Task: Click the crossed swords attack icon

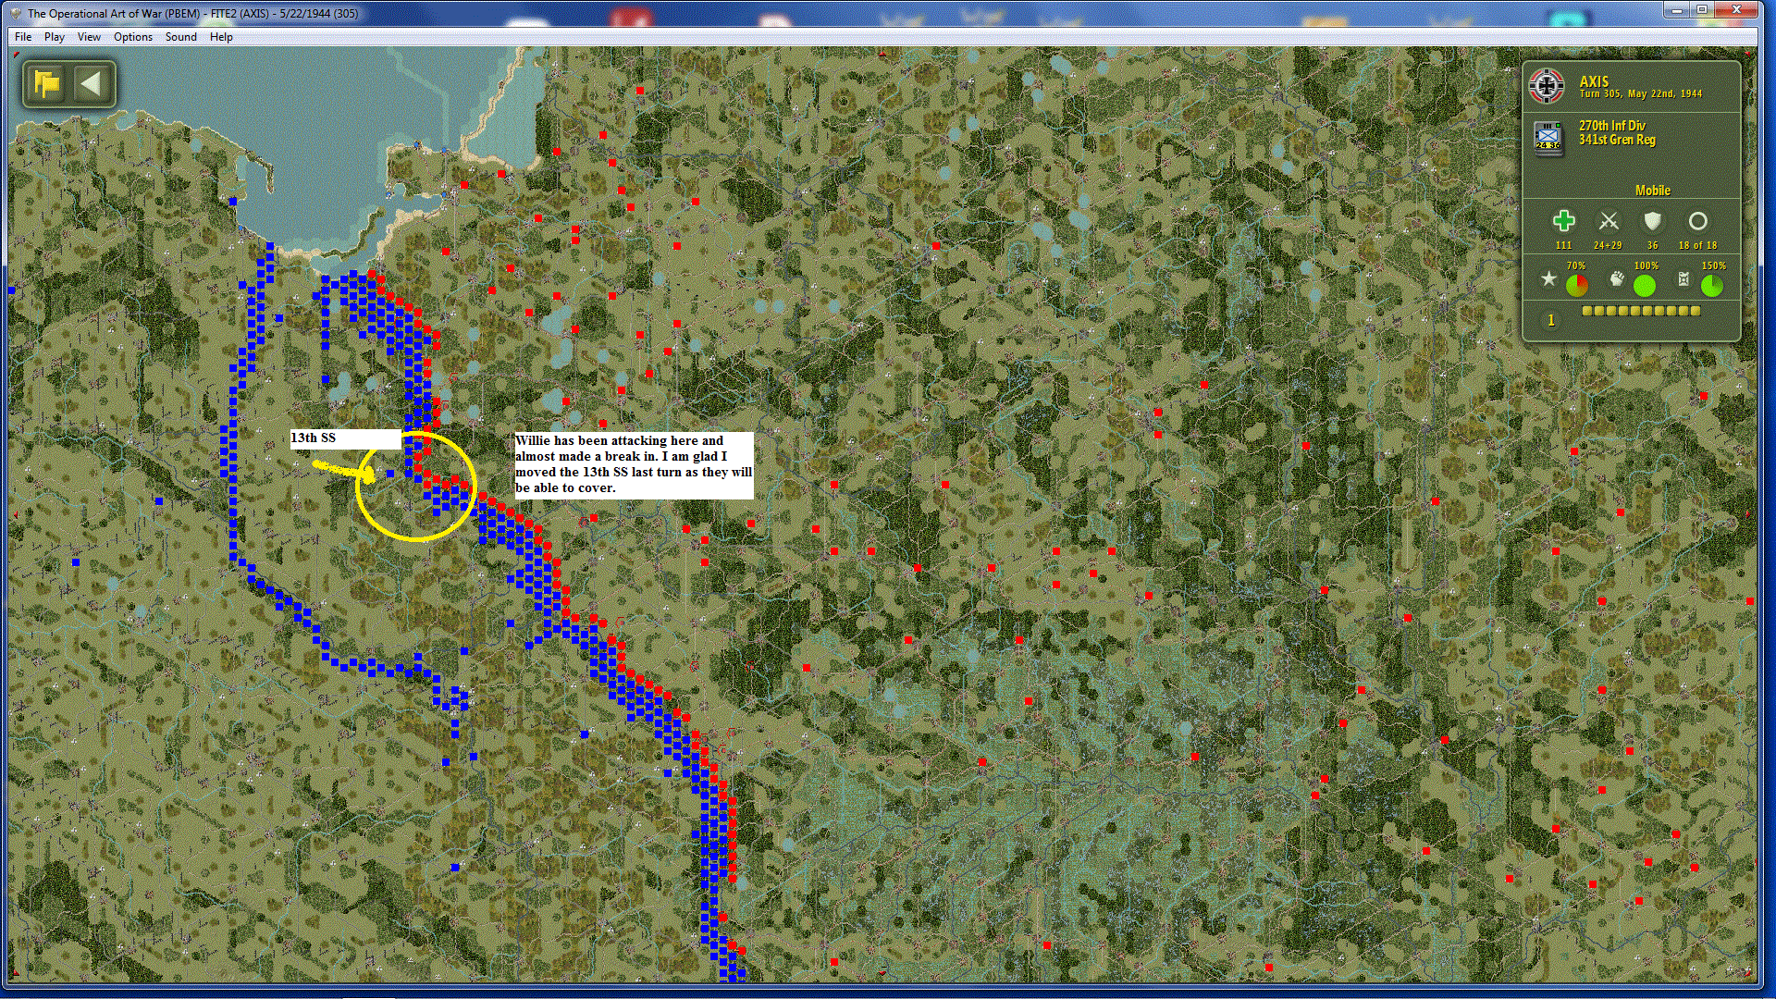Action: click(x=1609, y=221)
